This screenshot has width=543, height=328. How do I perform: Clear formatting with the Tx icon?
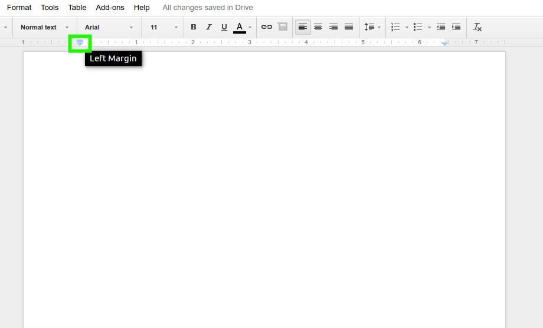[477, 27]
